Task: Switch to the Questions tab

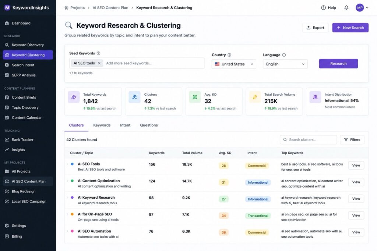Action: click(x=149, y=125)
